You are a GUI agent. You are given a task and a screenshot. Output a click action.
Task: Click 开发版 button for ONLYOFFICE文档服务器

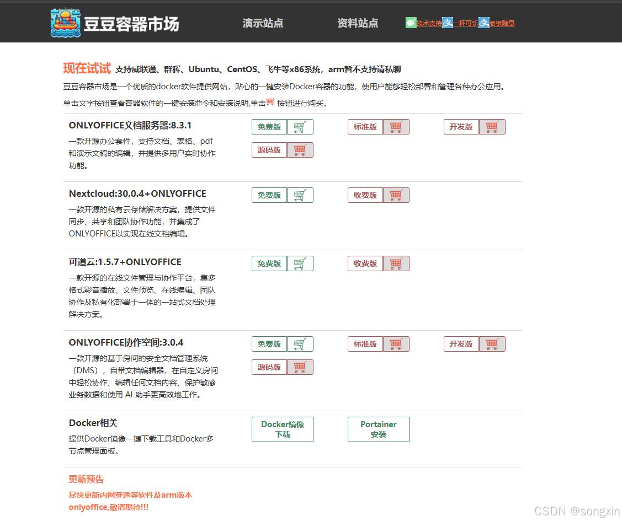click(461, 127)
